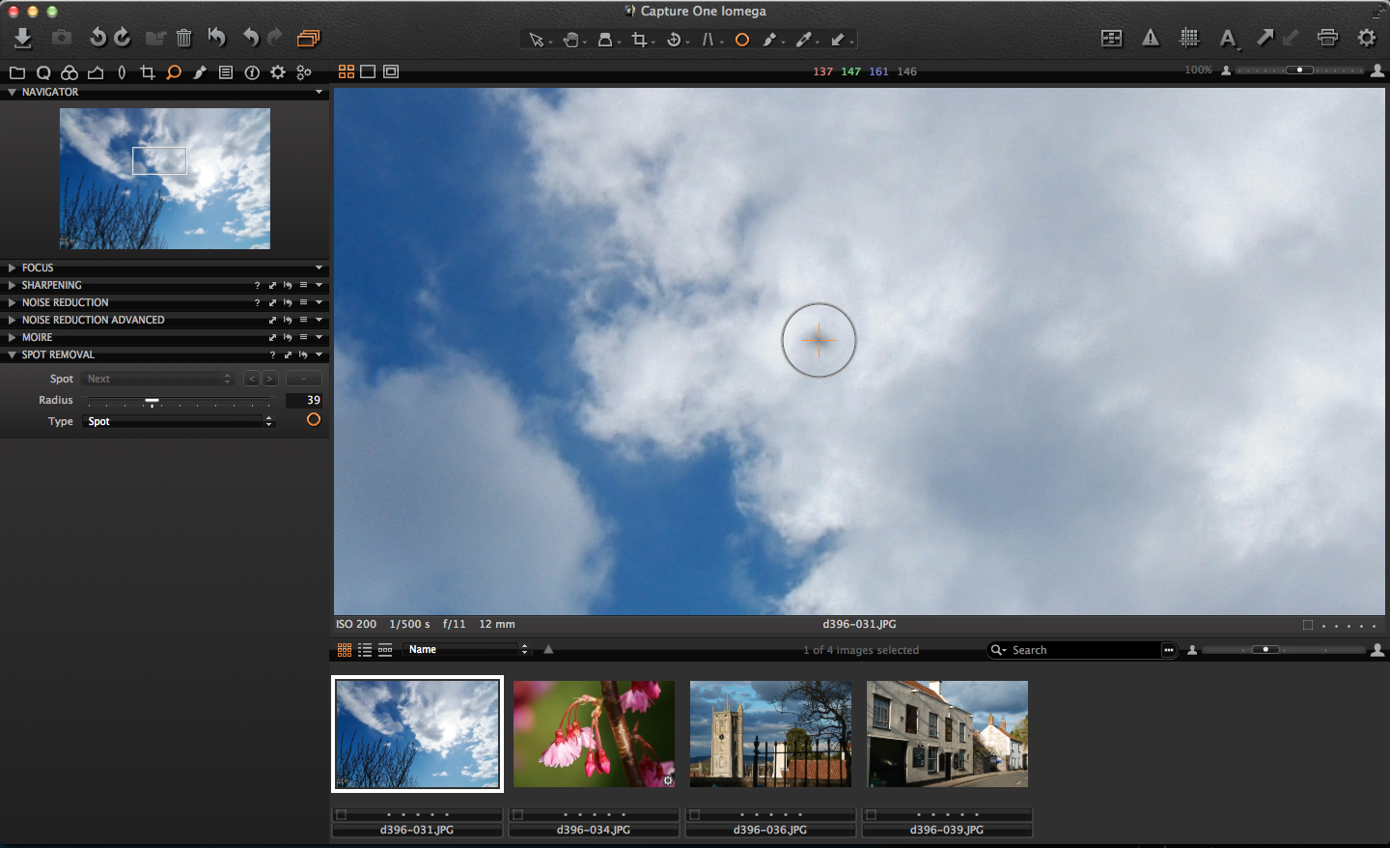Open the Metadata tool tab
This screenshot has width=1390, height=848.
click(225, 71)
